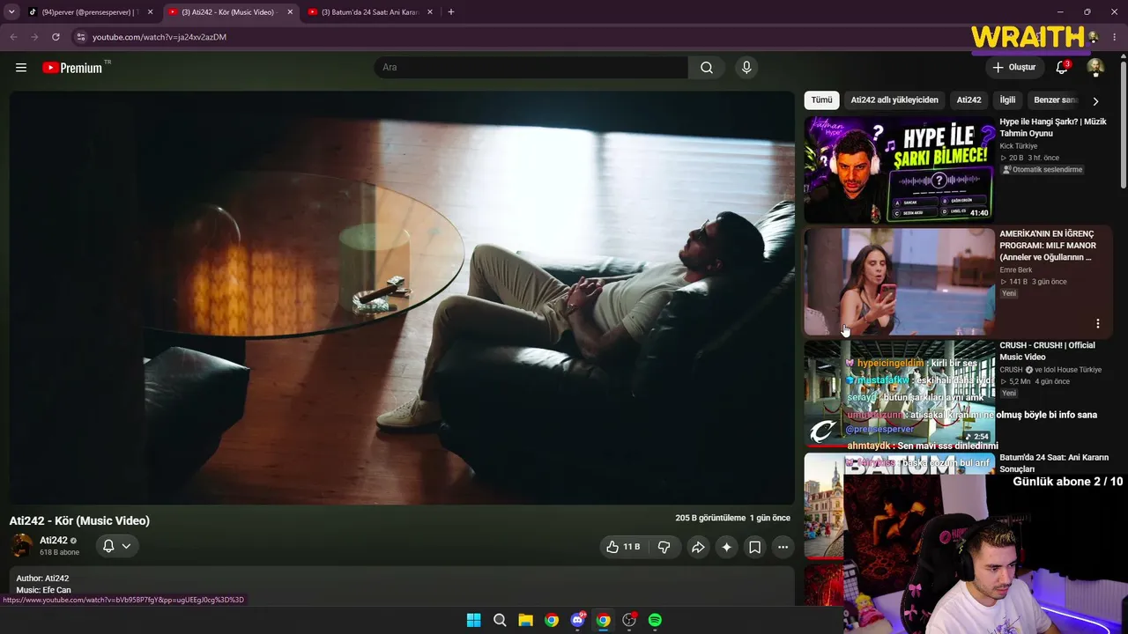Click the Chrome address bar URL
The width and height of the screenshot is (1128, 634).
pyautogui.click(x=160, y=37)
